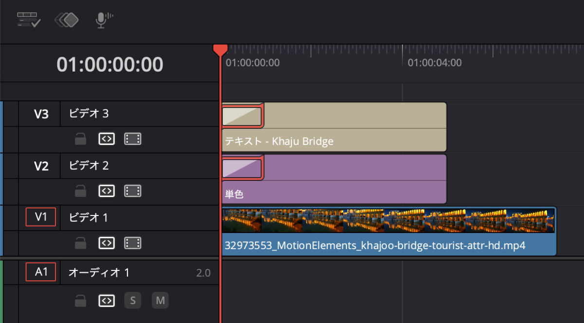Viewport: 584px width, 323px height.
Task: Lock the Audio 1 track
Action: (x=81, y=301)
